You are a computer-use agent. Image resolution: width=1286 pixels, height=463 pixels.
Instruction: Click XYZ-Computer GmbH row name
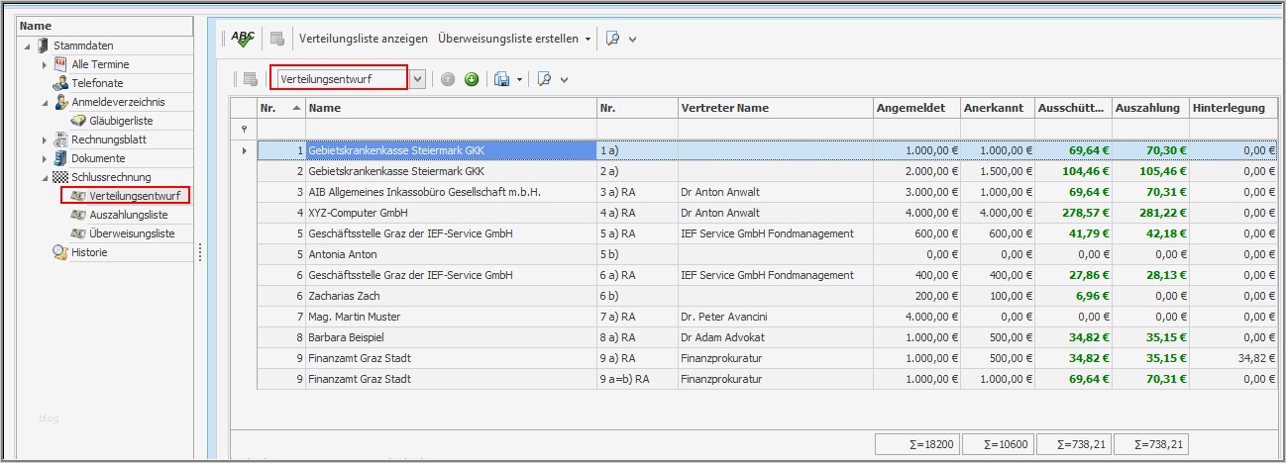(359, 213)
